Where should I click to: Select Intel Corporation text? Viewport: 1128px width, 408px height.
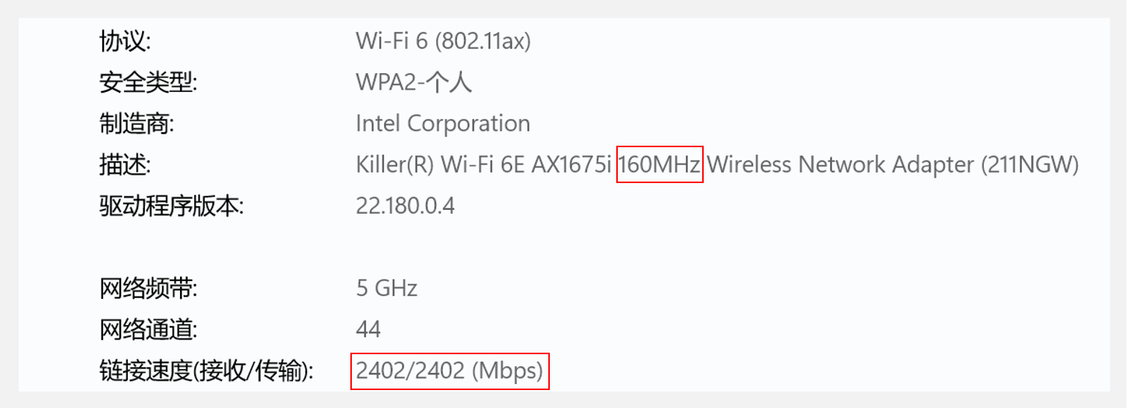[x=443, y=123]
